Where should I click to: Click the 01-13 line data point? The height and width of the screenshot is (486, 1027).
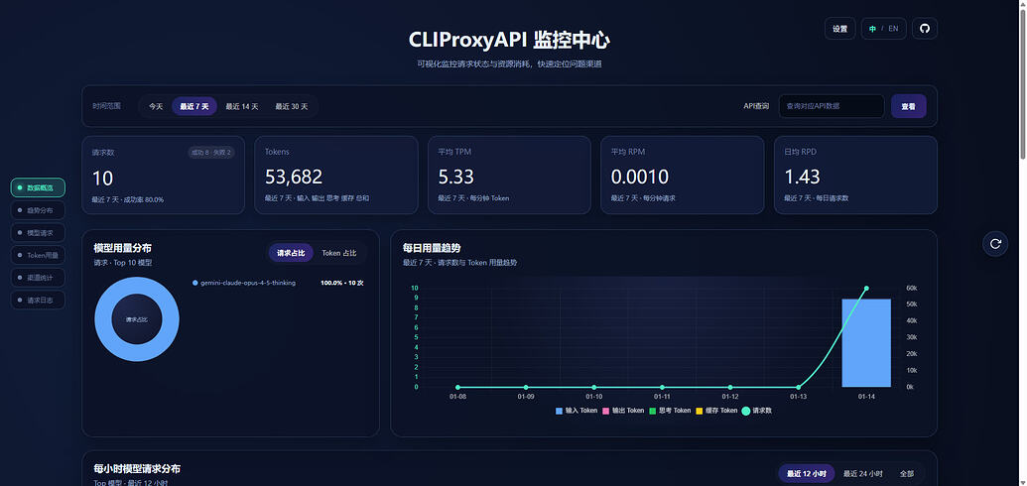pos(798,387)
